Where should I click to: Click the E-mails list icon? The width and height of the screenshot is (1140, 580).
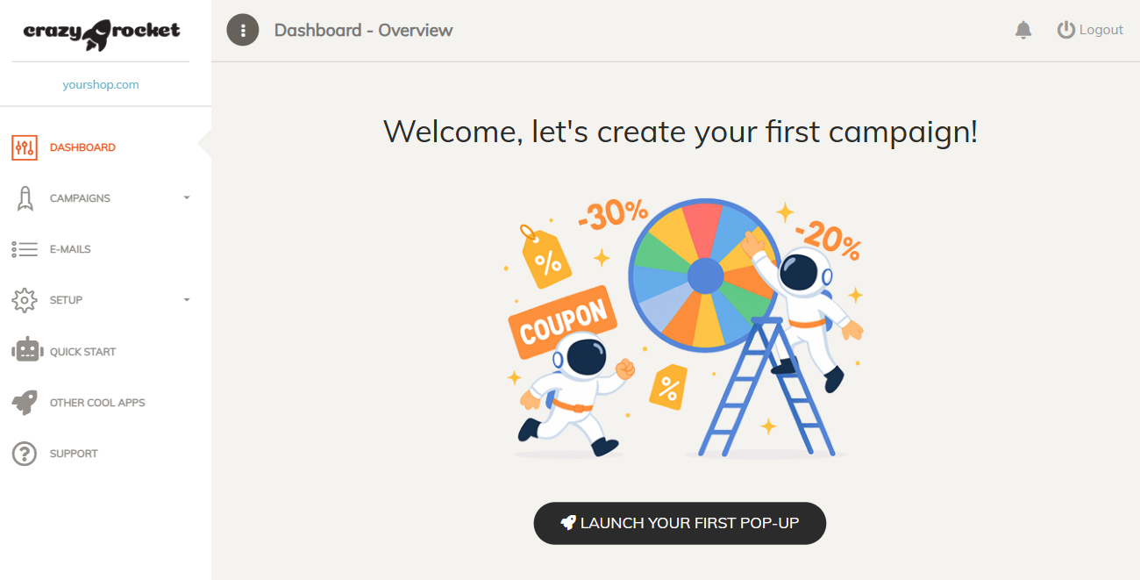[25, 249]
